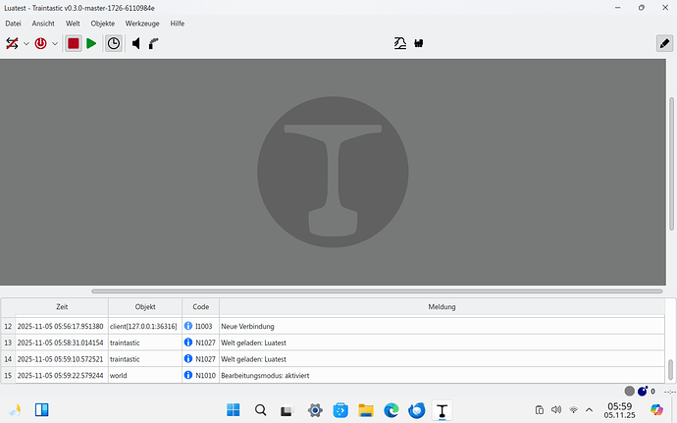Image resolution: width=677 pixels, height=423 pixels.
Task: Open the Objekte menu
Action: click(103, 23)
